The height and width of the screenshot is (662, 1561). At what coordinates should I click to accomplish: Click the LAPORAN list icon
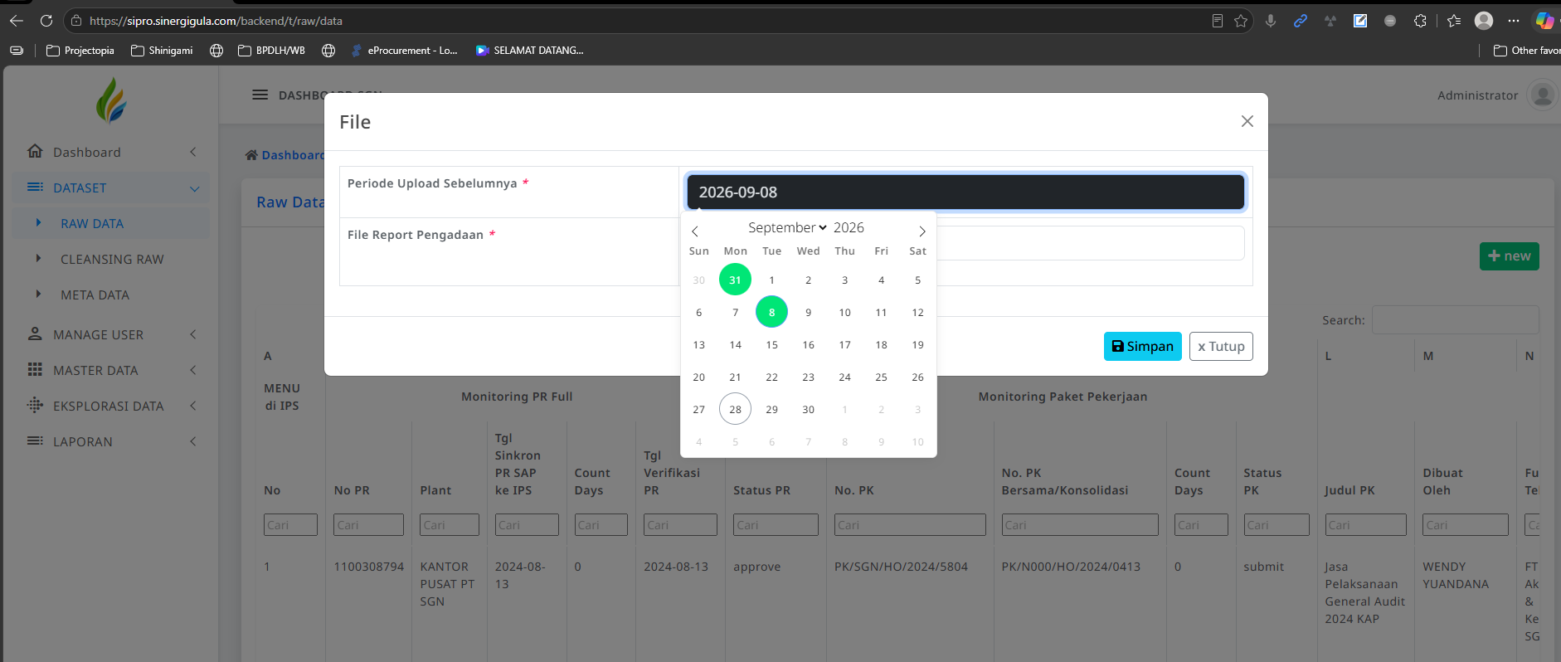pyautogui.click(x=35, y=441)
